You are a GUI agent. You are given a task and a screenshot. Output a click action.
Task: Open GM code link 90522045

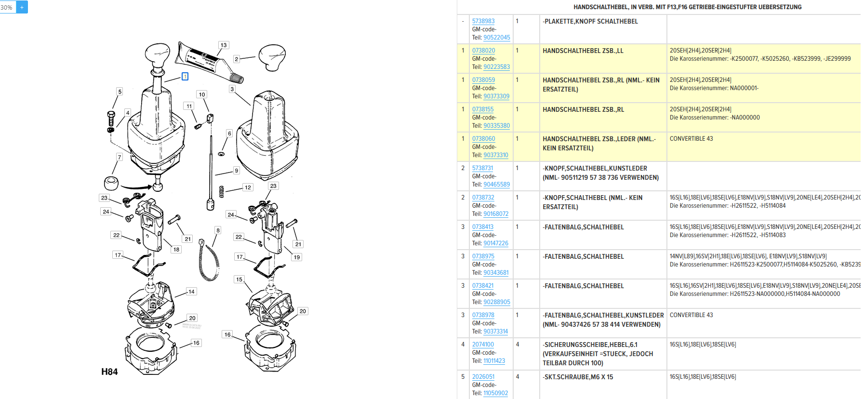(x=496, y=38)
